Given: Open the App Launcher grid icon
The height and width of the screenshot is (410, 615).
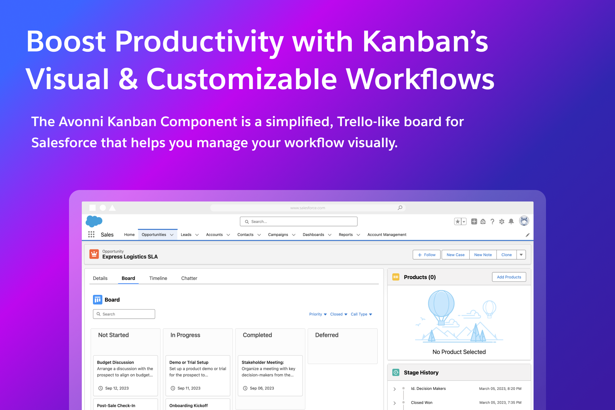Looking at the screenshot, I should click(91, 234).
